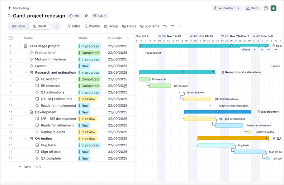Zoom out the Gantt timeline with minus
This screenshot has height=185, width=284.
(269, 49)
